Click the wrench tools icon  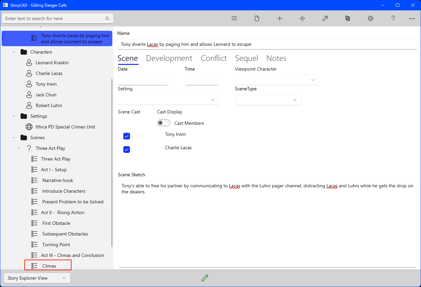coord(325,18)
